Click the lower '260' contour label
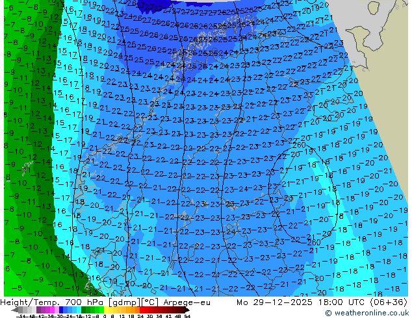The image size is (412, 318). tap(314, 243)
